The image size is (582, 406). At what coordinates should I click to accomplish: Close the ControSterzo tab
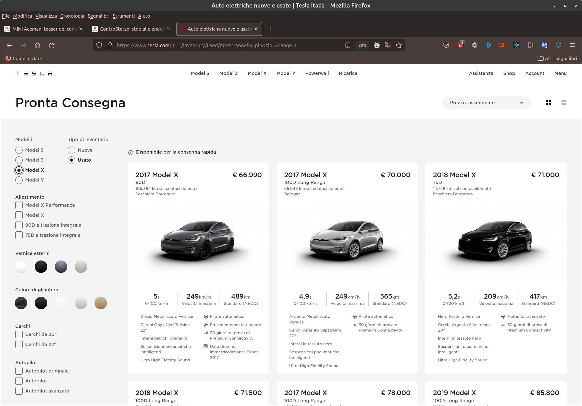[169, 29]
